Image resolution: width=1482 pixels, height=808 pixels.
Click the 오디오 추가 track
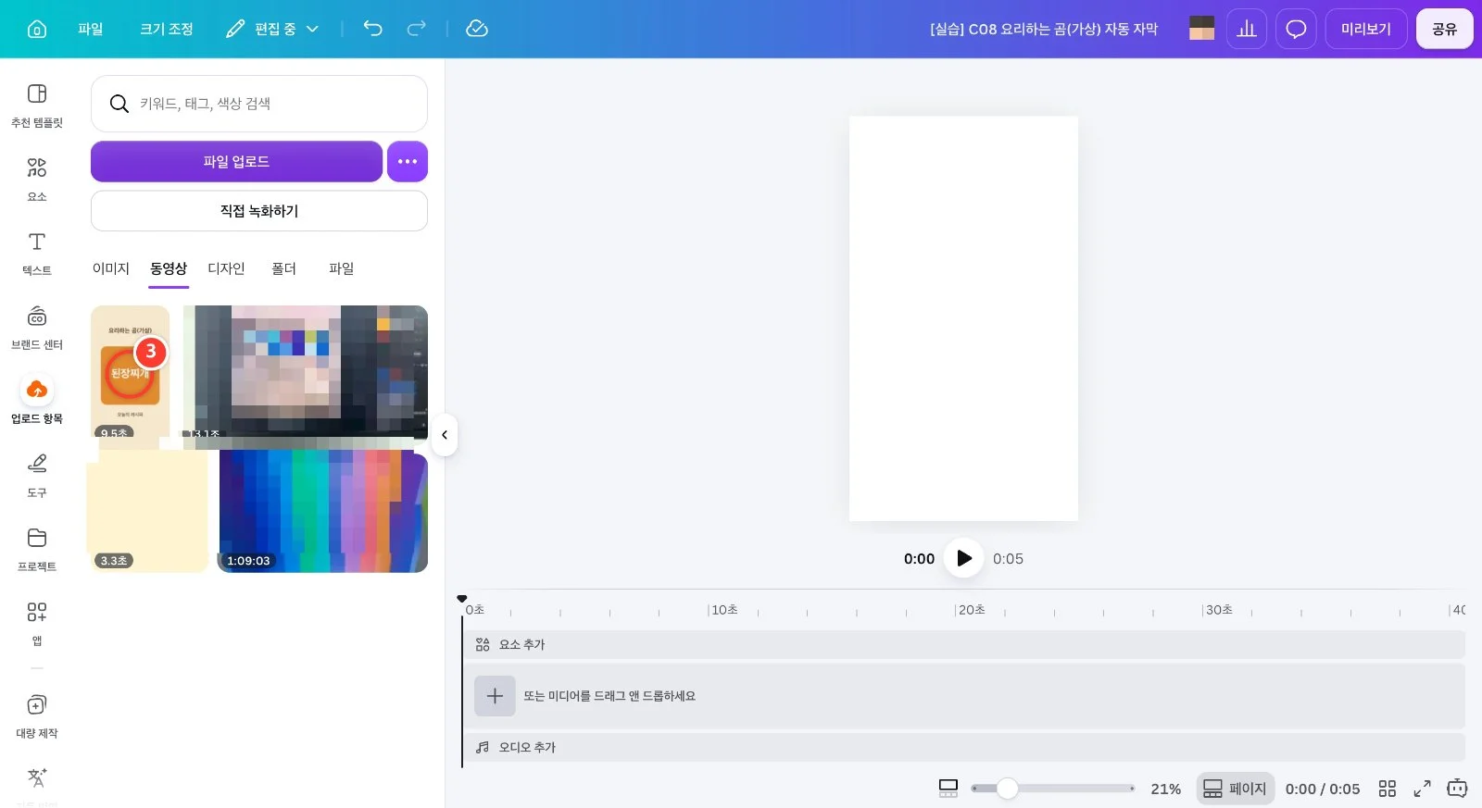coord(963,747)
